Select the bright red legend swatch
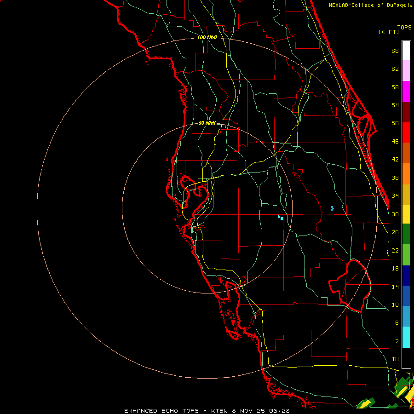 [x=406, y=132]
